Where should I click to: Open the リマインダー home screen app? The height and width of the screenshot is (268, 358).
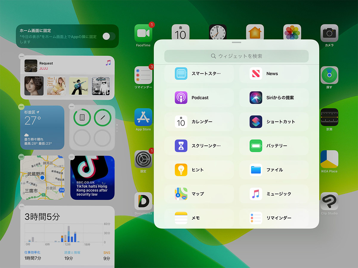point(143,75)
